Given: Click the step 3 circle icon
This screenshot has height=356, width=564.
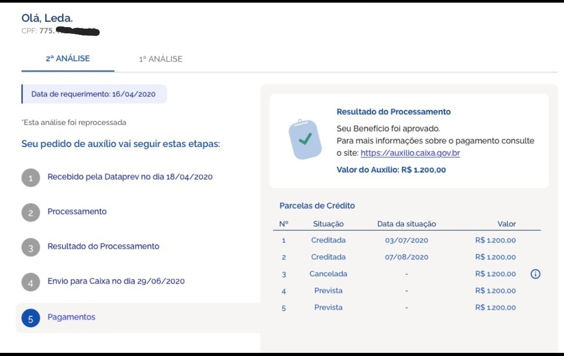Looking at the screenshot, I should pos(31,248).
